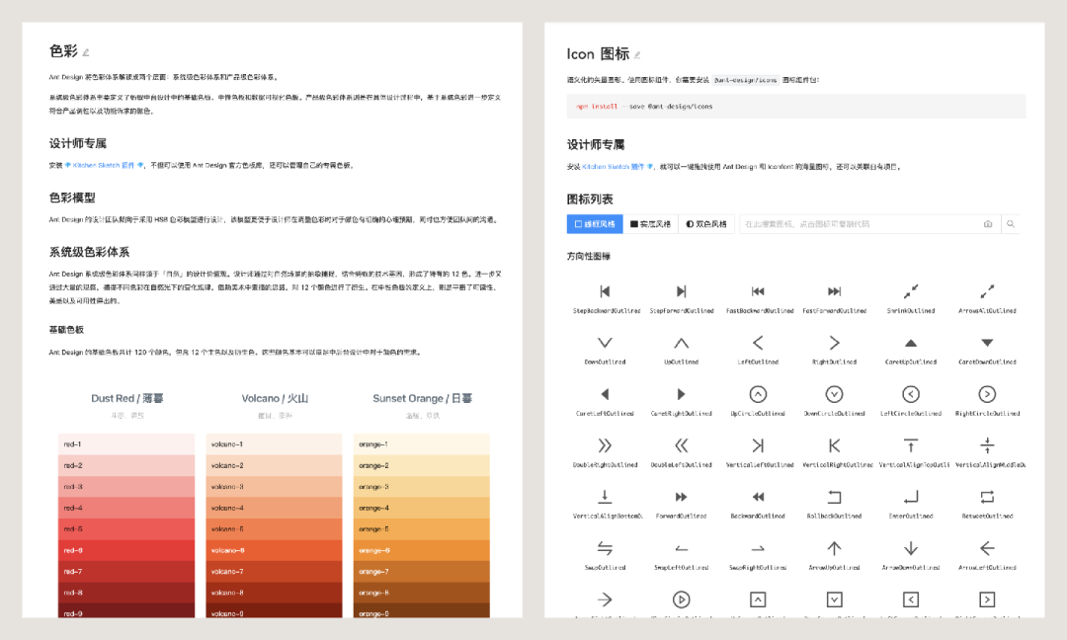Switch to the filled style radio tab
The image size is (1067, 640).
[650, 224]
